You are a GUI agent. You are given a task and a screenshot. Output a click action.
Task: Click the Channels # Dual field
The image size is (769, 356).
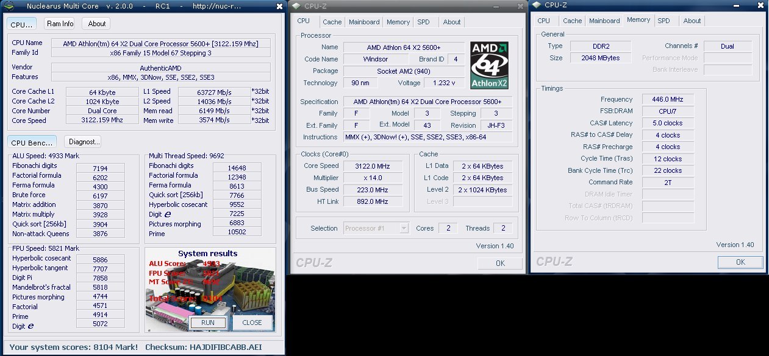(x=728, y=46)
